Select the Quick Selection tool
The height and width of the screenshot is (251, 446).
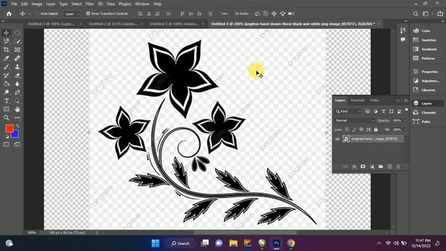(17, 41)
